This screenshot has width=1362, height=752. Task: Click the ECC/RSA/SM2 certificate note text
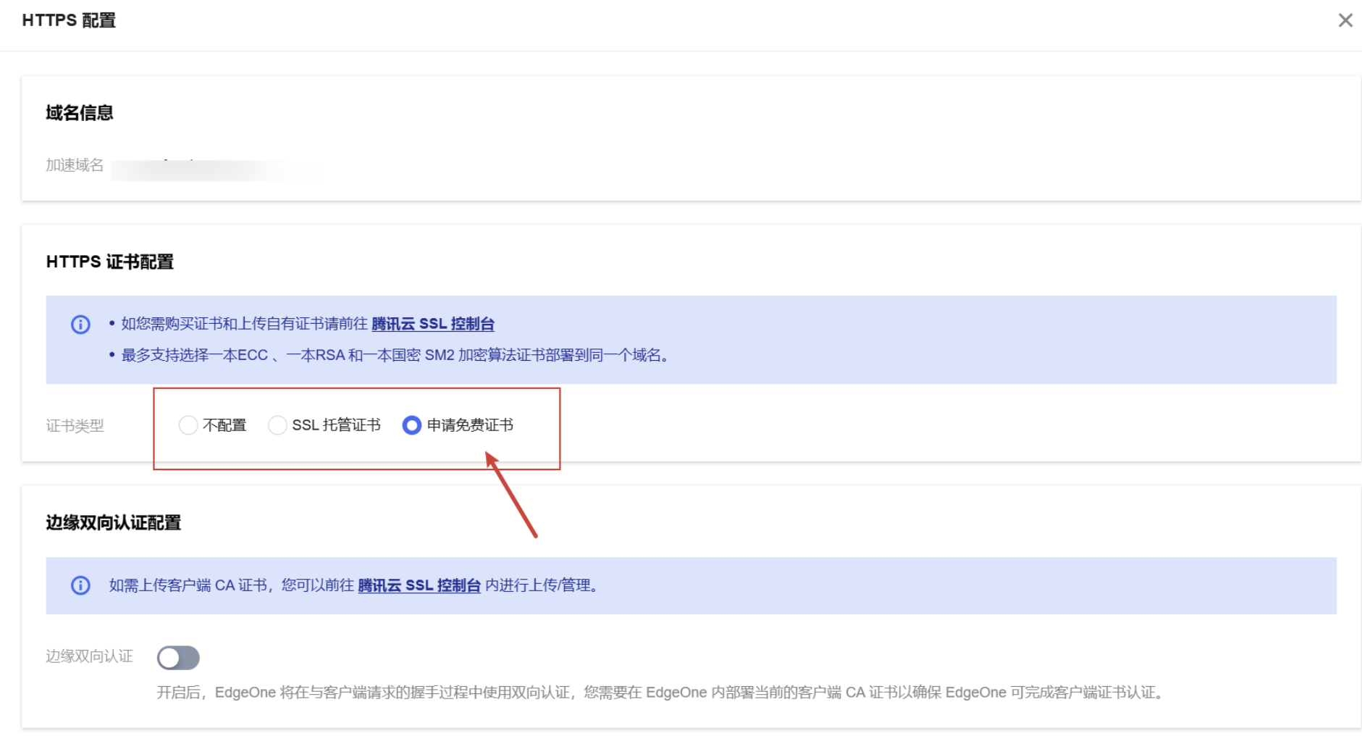point(395,355)
